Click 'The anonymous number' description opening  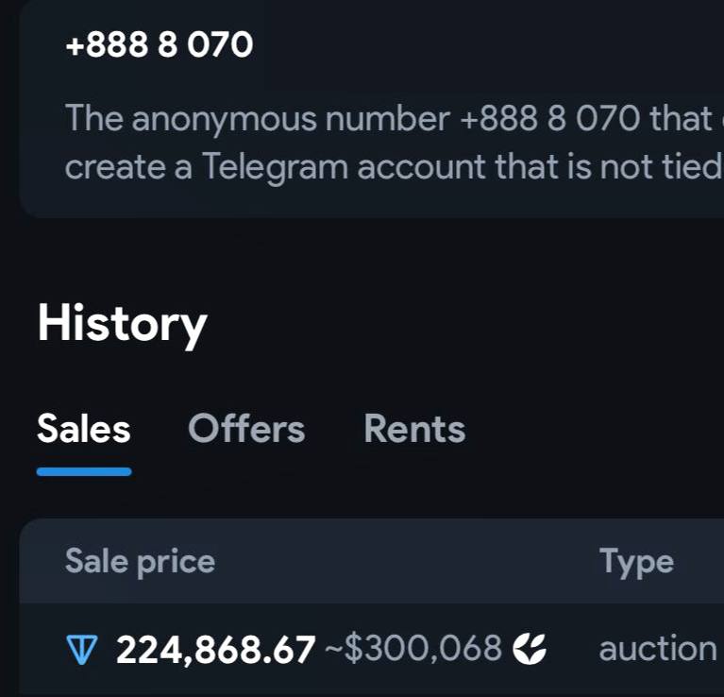coord(257,120)
